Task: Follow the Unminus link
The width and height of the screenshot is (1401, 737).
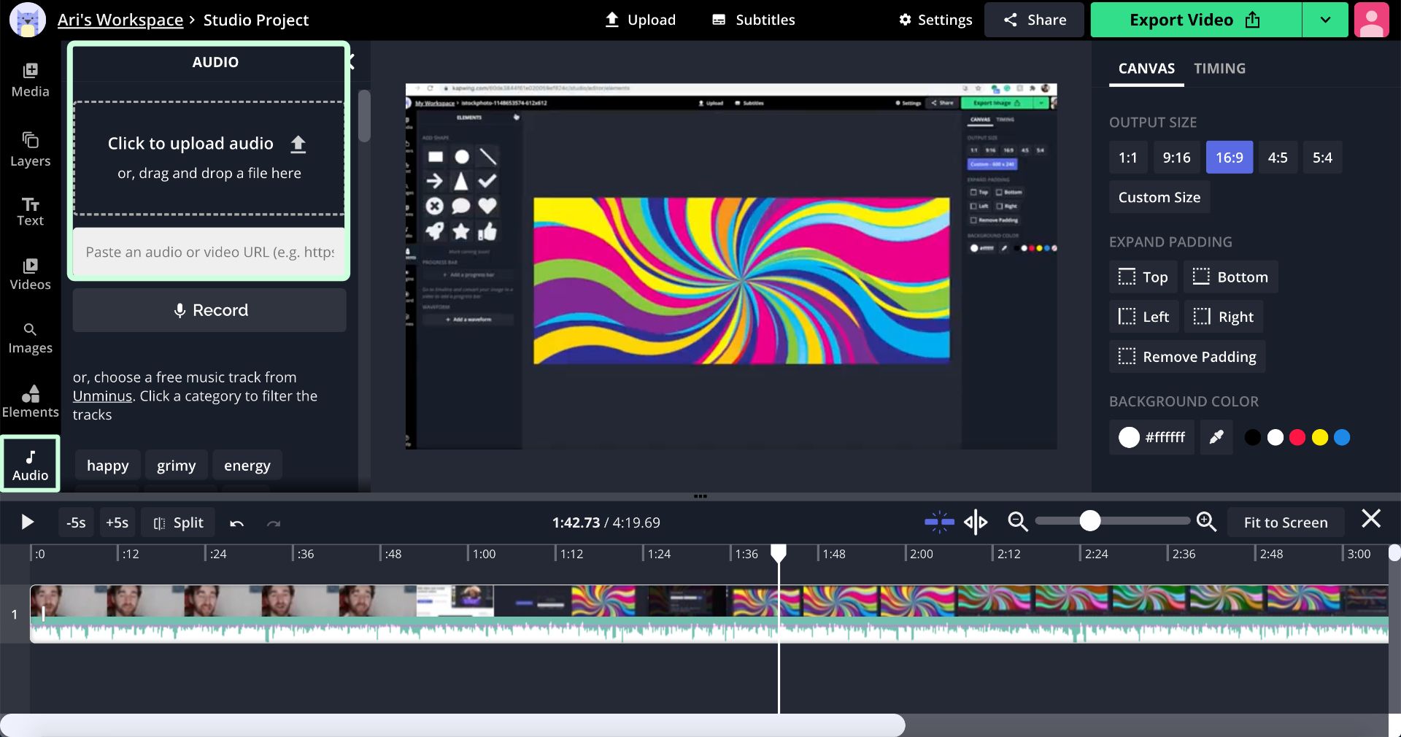Action: [102, 396]
